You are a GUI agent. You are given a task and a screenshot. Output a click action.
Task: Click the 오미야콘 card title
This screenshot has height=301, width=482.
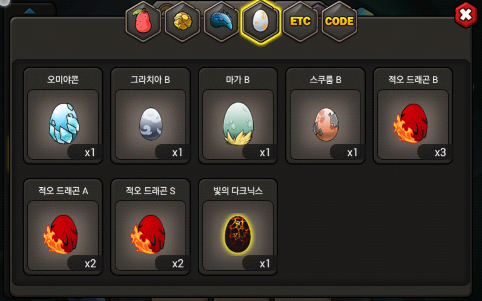pyautogui.click(x=63, y=80)
